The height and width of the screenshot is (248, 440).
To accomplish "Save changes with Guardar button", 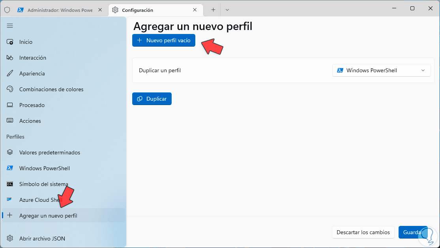I will tap(413, 232).
